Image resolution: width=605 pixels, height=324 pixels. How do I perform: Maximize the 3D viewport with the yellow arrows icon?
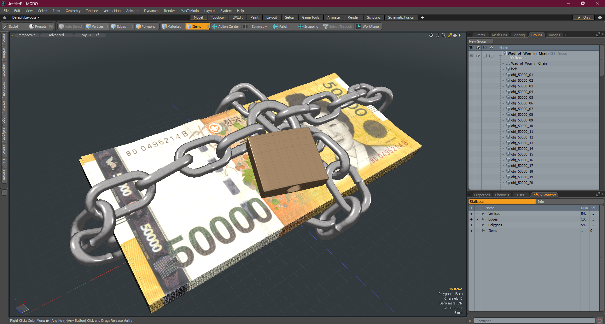click(450, 35)
